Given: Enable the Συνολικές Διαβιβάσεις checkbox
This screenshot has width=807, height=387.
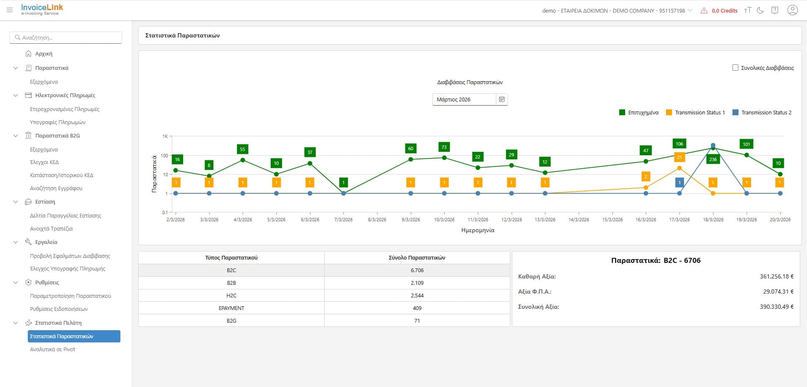Looking at the screenshot, I should (x=735, y=68).
